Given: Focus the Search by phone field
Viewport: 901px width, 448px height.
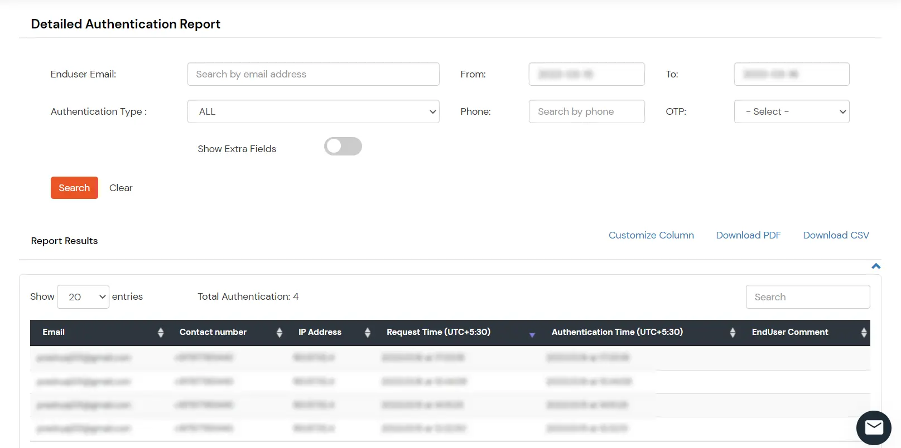Looking at the screenshot, I should coord(587,111).
